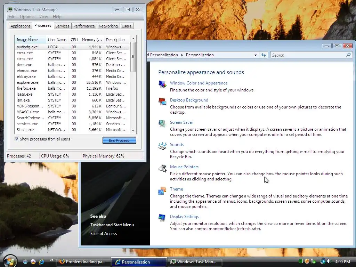Viewport: 356px width, 267px height.
Task: Switch to the Networking tab
Action: pos(108,26)
